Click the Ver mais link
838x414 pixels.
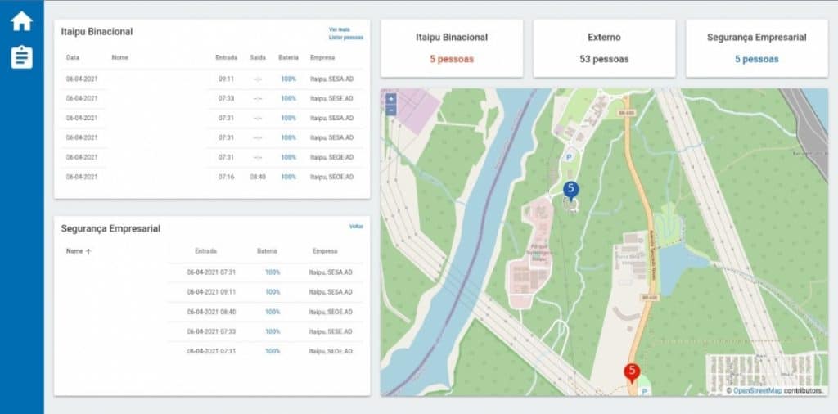click(340, 29)
